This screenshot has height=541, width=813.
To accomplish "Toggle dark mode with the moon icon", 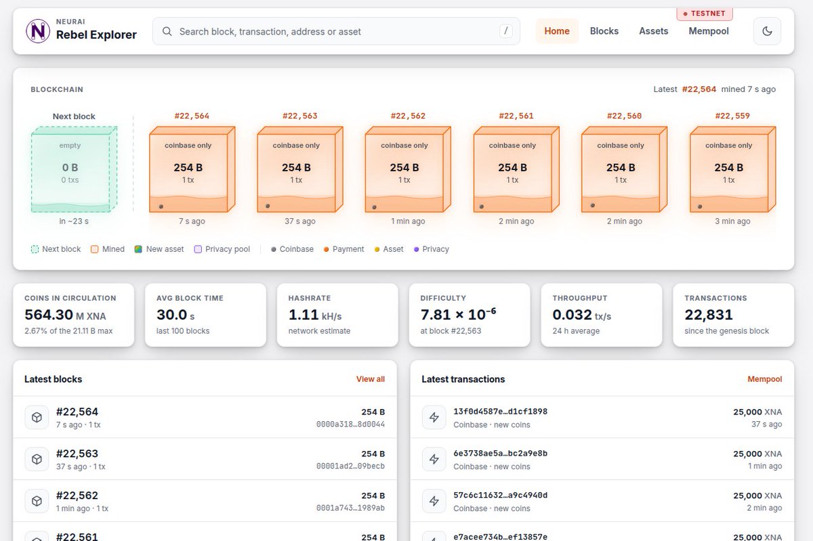I will pos(767,31).
